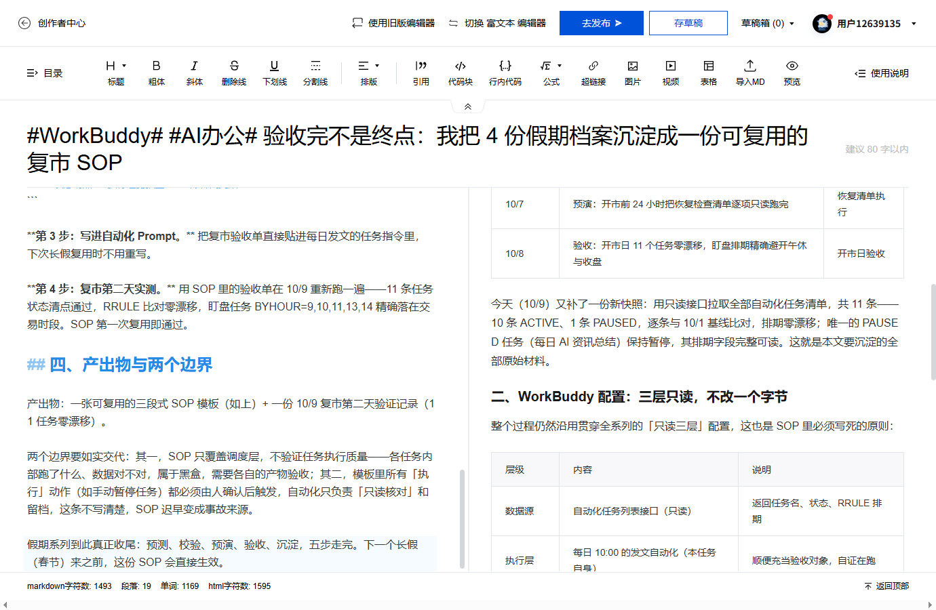
Task: Click 去发布 to publish
Action: [602, 23]
